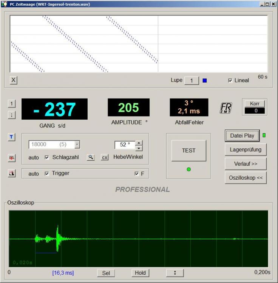The width and height of the screenshot is (278, 283).
Task: Click the colon button below the '1' button
Action: tap(12, 115)
